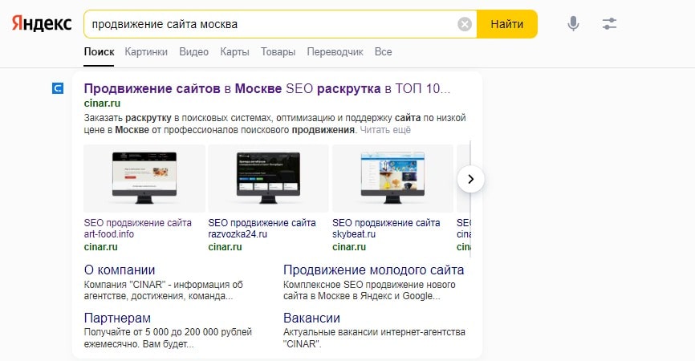Image resolution: width=695 pixels, height=361 pixels.
Task: Clear the search query with the X icon
Action: pos(465,24)
